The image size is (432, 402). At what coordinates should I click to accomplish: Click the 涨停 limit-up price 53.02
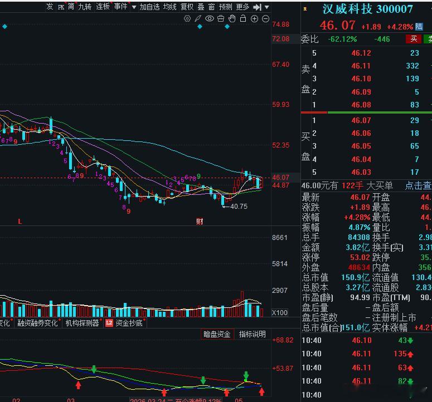tap(360, 258)
